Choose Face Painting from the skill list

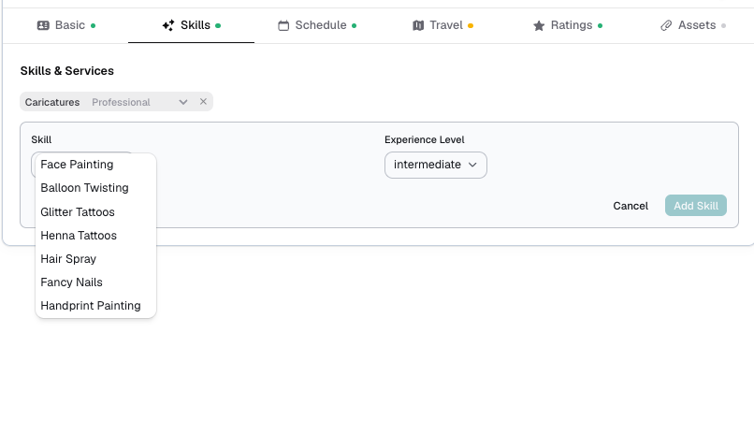95,165
